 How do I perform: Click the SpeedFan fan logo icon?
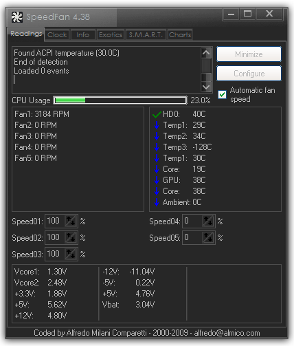pyautogui.click(x=17, y=17)
